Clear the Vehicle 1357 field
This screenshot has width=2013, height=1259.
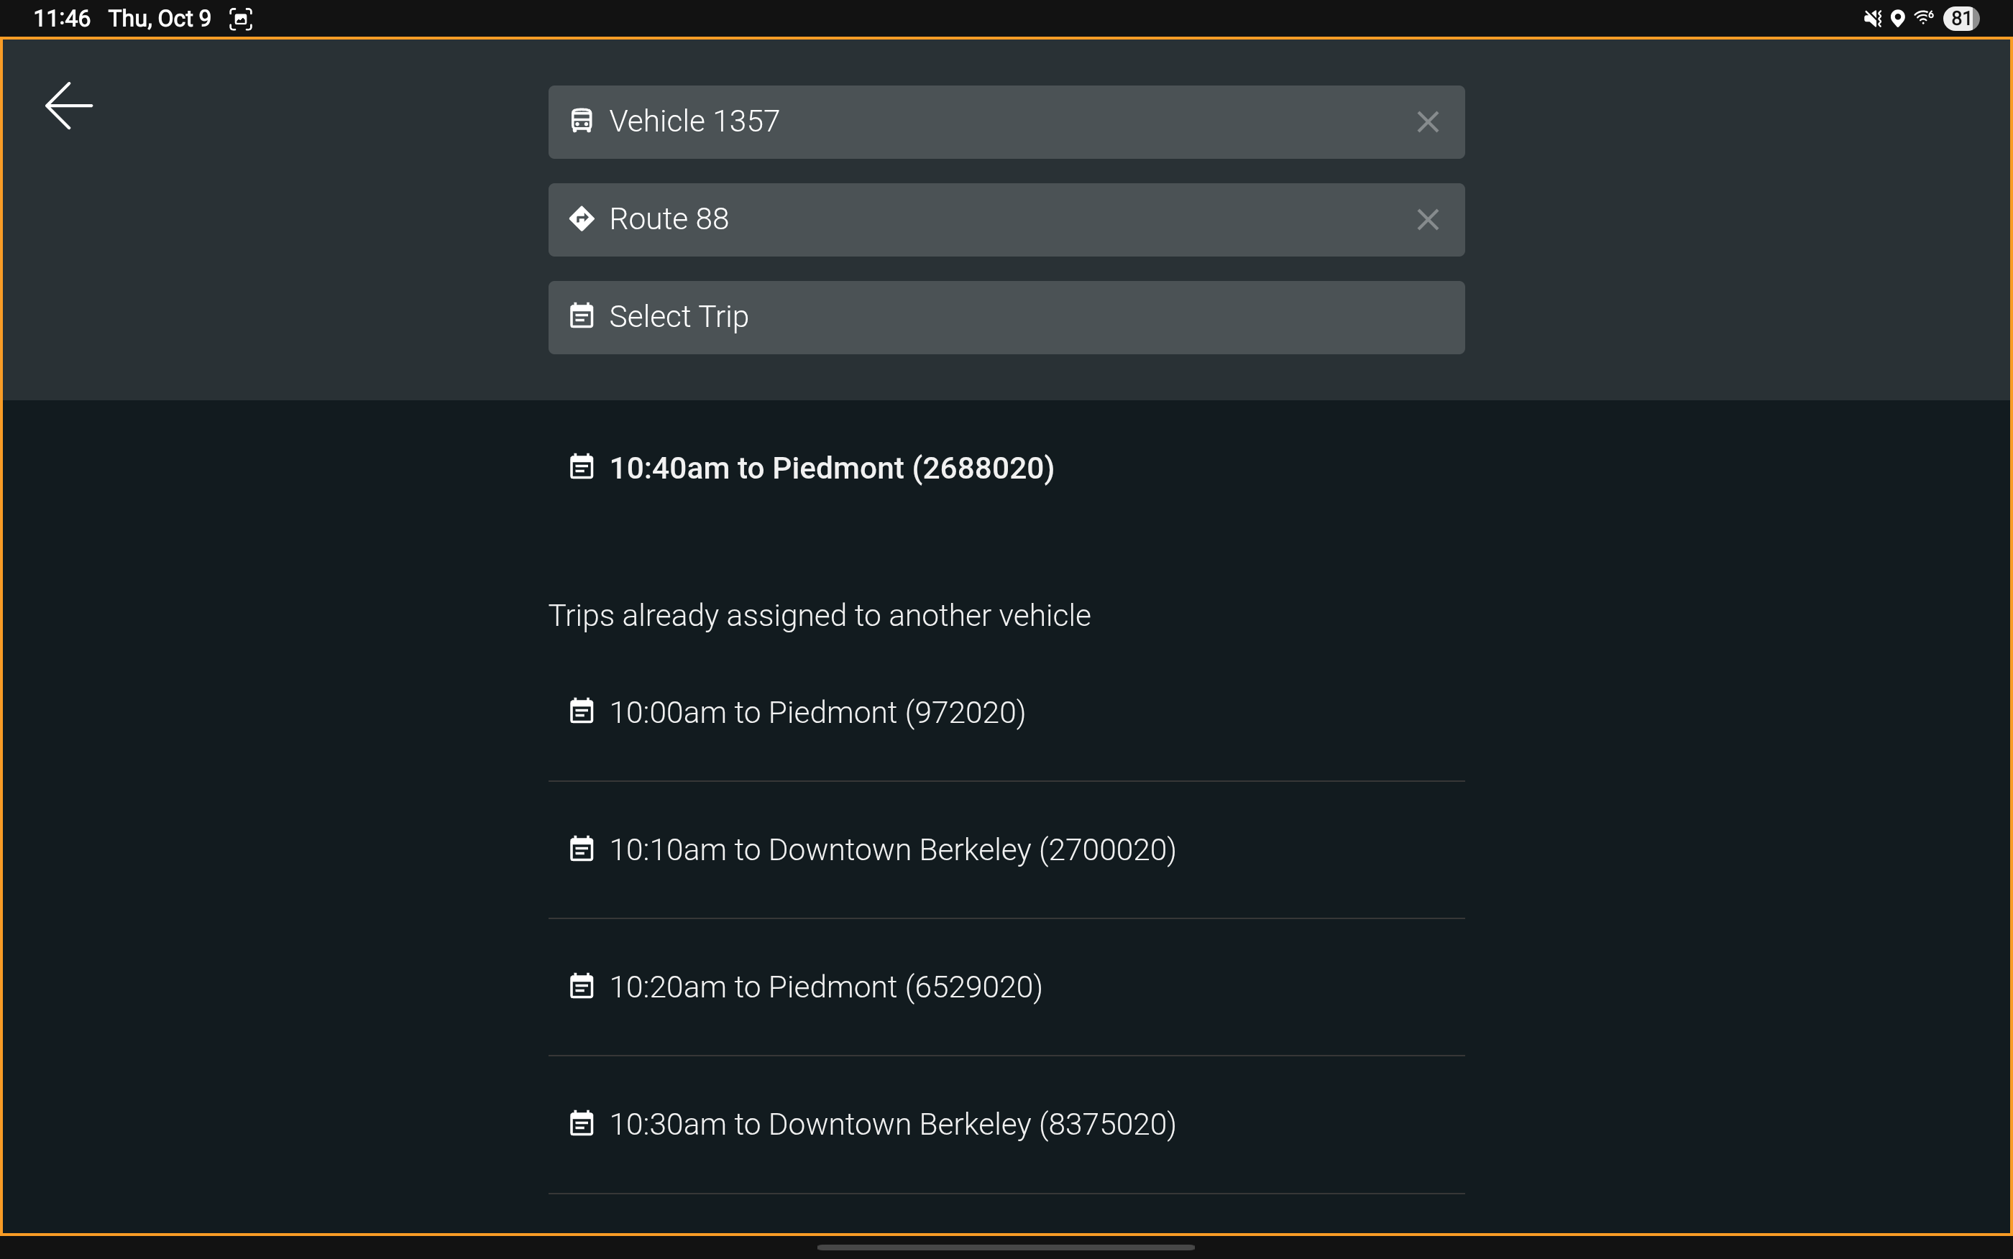(1428, 122)
